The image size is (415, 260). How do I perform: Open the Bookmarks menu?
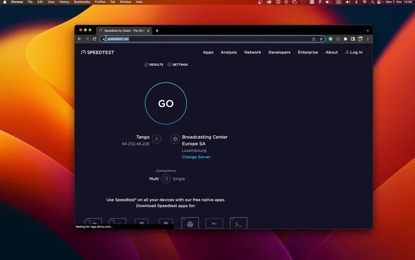click(x=82, y=2)
